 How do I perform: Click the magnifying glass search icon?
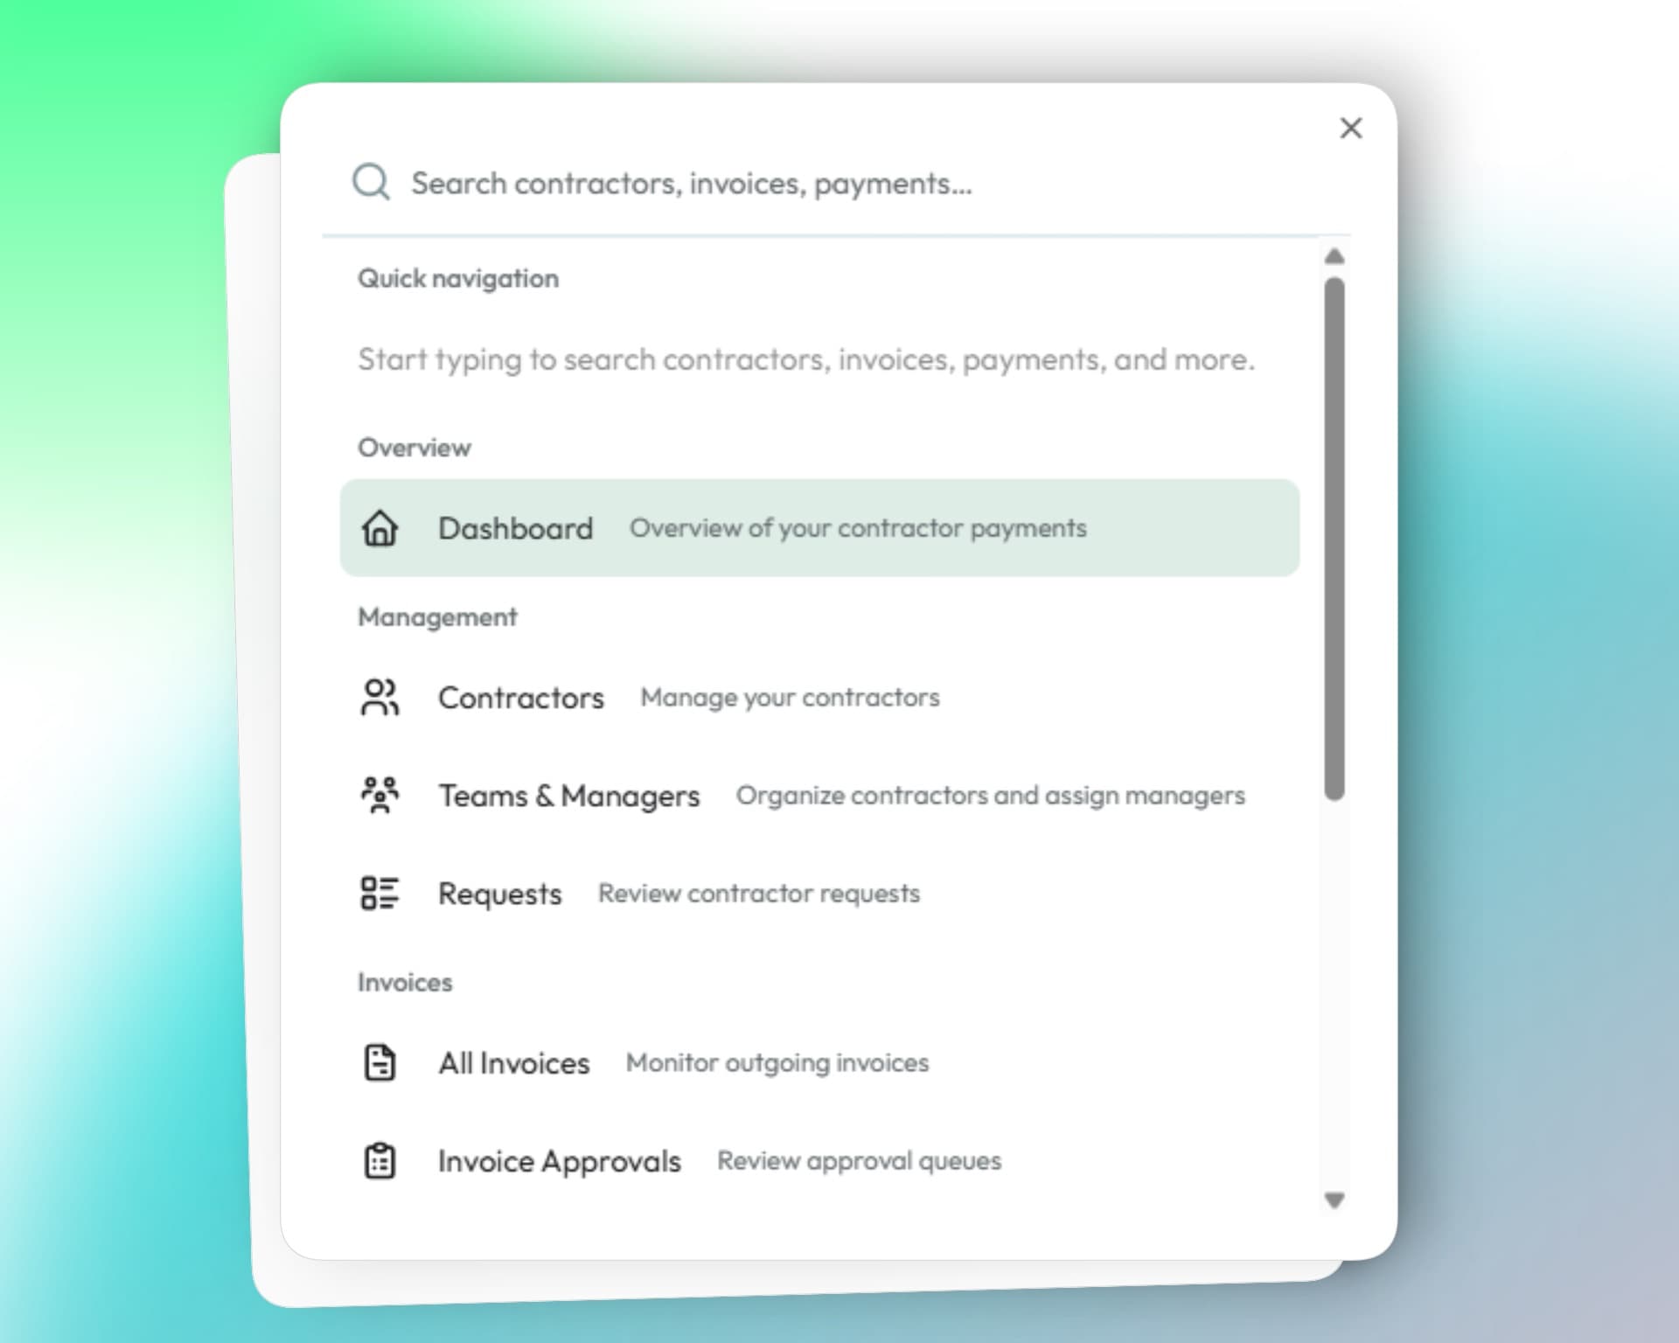point(371,183)
